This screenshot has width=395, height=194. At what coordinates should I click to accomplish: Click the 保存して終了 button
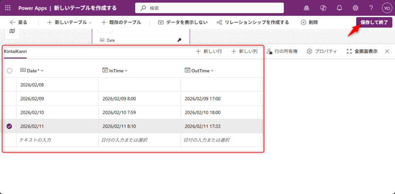click(374, 22)
